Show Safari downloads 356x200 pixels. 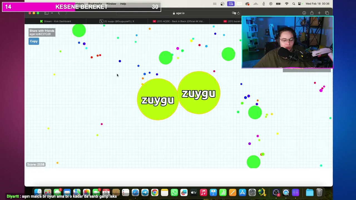[x=304, y=13]
